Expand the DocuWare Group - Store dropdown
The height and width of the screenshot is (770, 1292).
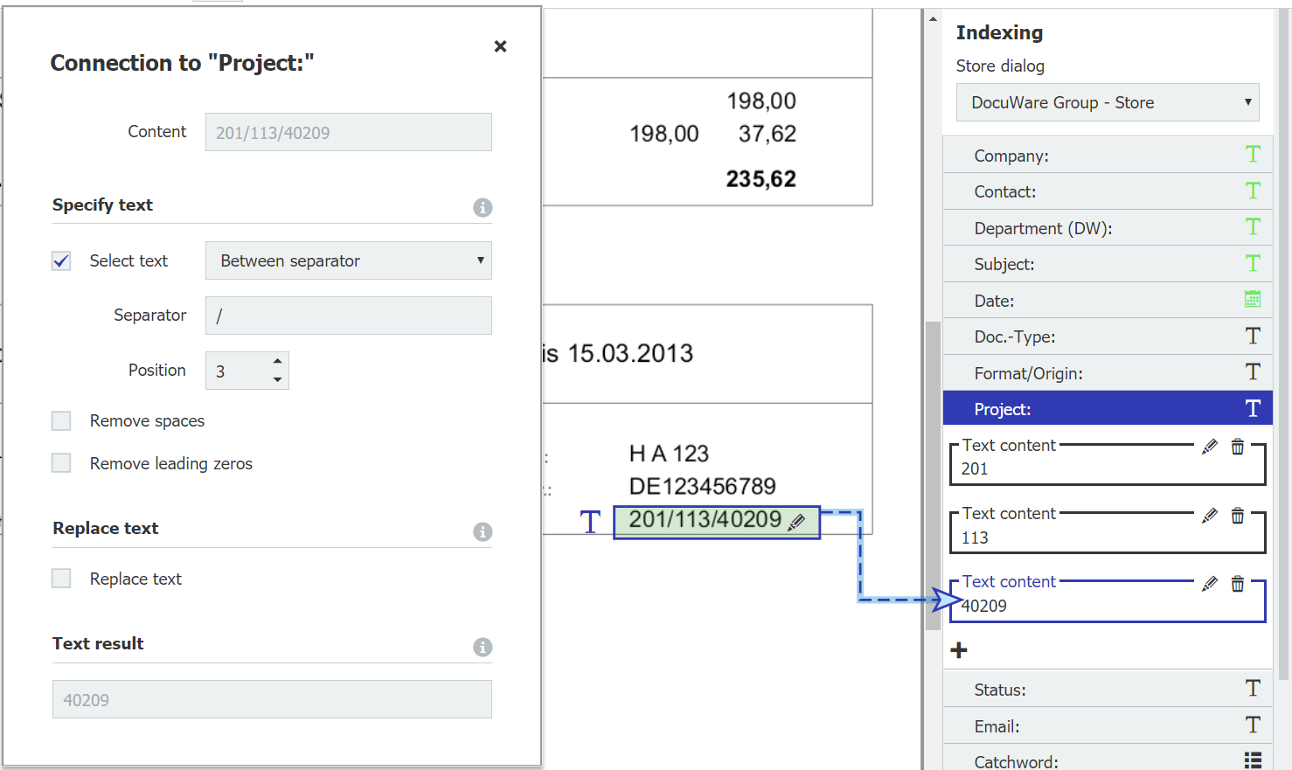click(x=1107, y=102)
